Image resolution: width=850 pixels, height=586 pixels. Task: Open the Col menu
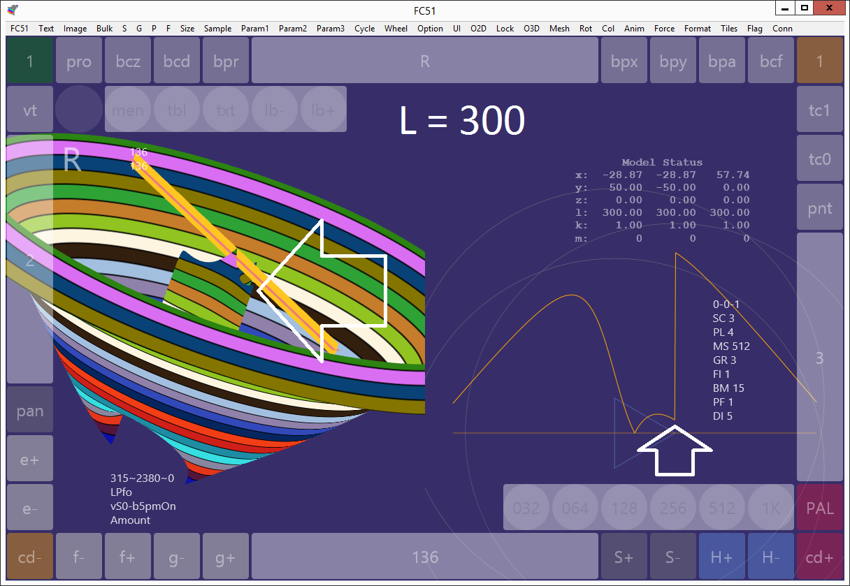(608, 29)
